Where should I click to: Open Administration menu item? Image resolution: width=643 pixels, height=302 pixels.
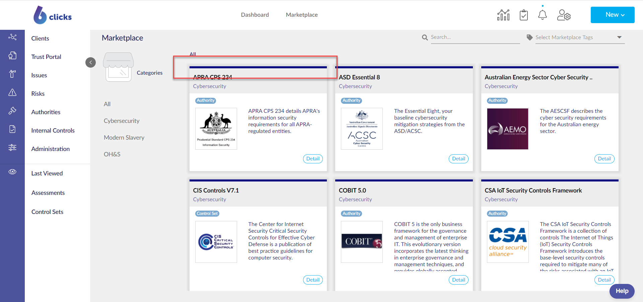[51, 149]
